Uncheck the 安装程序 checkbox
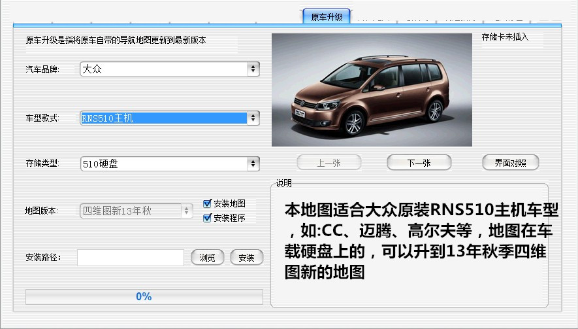 (x=207, y=218)
